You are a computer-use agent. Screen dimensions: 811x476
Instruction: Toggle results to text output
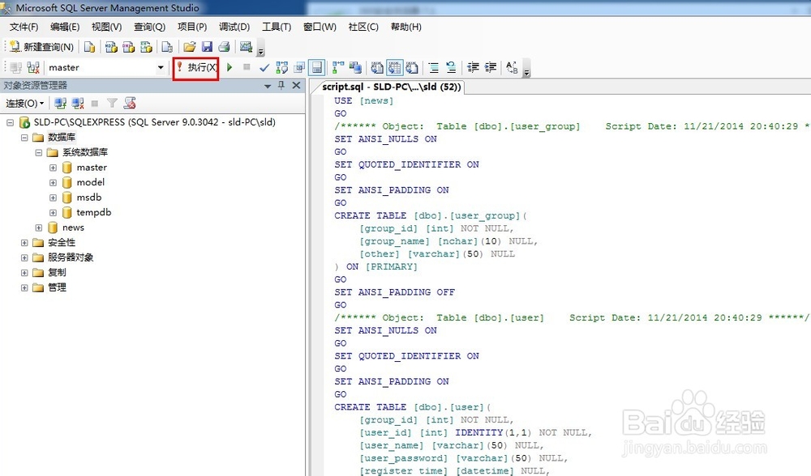coord(377,67)
